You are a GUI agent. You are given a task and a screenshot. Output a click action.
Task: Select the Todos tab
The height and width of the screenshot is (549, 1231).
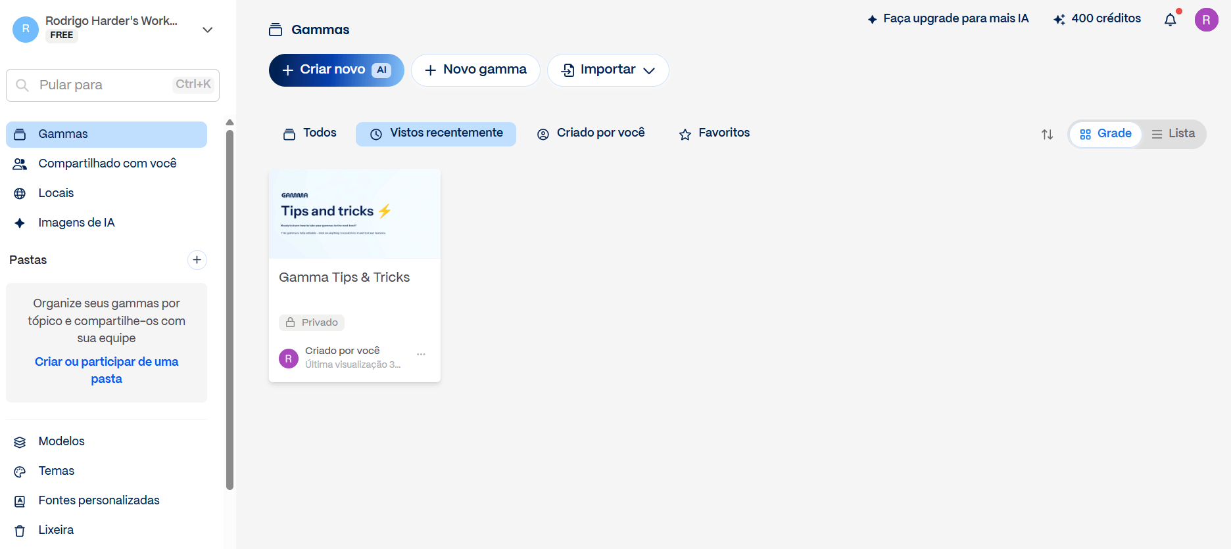point(310,133)
